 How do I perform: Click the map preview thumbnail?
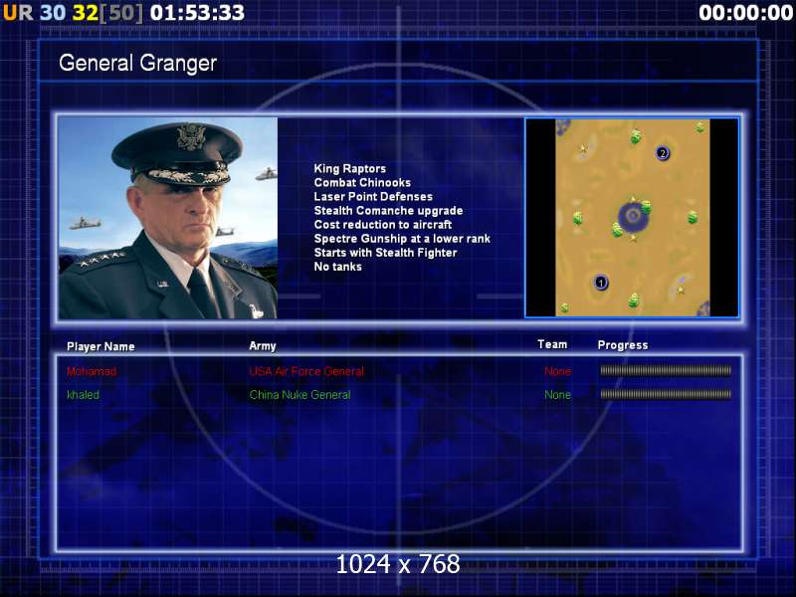pos(632,218)
